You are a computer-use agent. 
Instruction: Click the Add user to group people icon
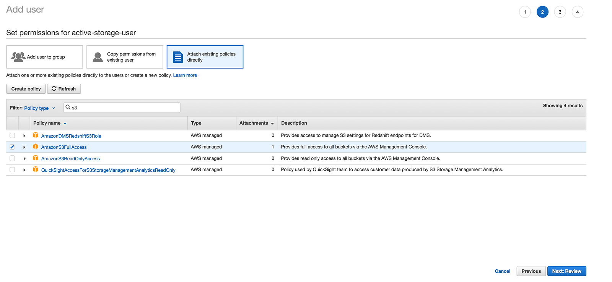[18, 57]
